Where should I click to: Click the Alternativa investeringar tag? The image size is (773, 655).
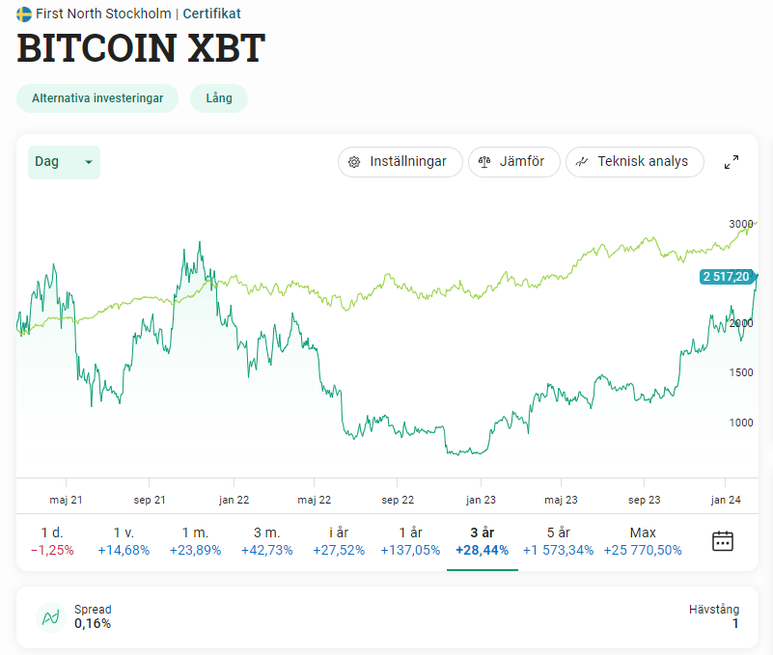point(97,98)
